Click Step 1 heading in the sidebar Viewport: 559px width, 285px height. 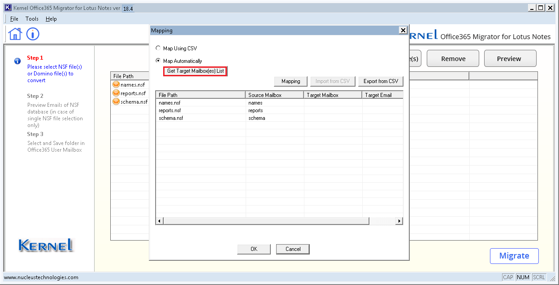(35, 58)
